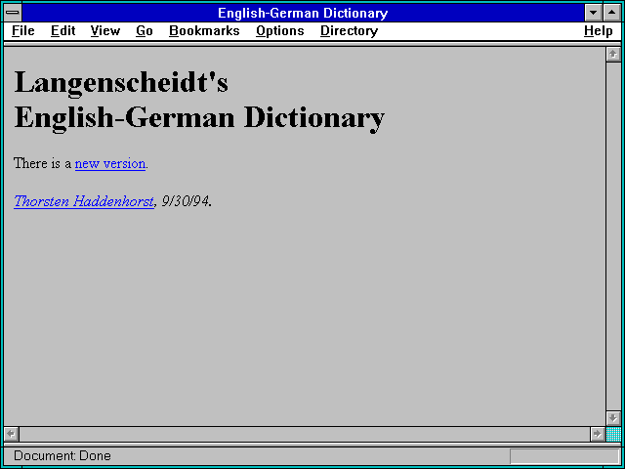Open the Help menu
This screenshot has width=625, height=469.
pyautogui.click(x=599, y=31)
